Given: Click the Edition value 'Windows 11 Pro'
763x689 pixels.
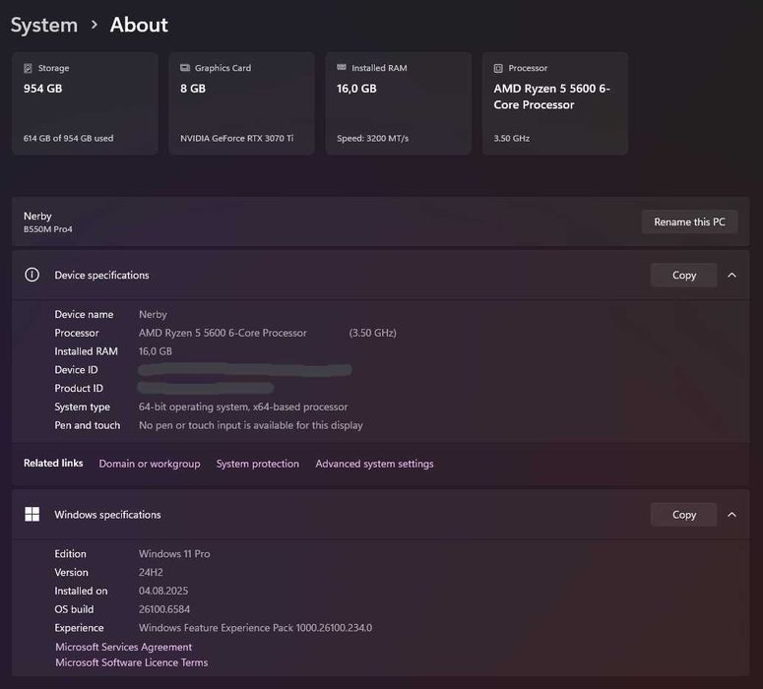Looking at the screenshot, I should (x=174, y=554).
